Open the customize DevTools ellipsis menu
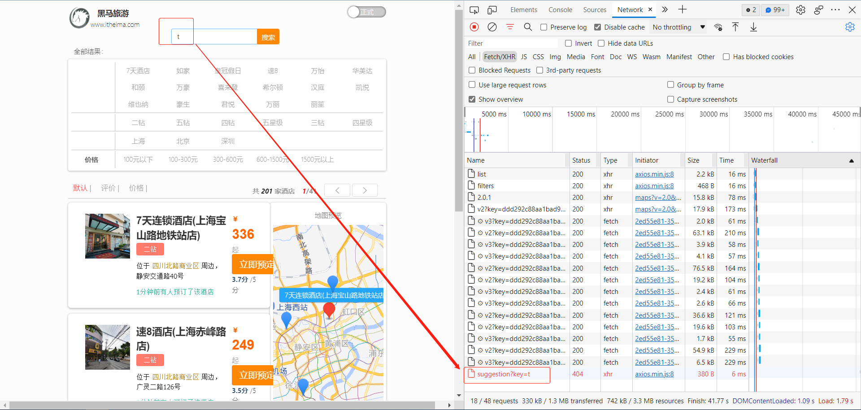 point(835,10)
